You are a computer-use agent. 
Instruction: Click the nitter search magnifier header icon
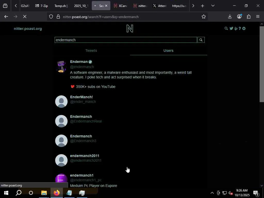click(x=226, y=28)
